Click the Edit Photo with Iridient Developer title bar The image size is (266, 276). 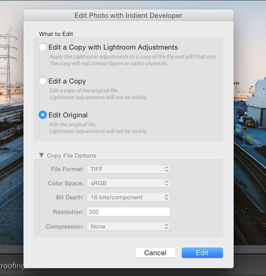point(128,15)
